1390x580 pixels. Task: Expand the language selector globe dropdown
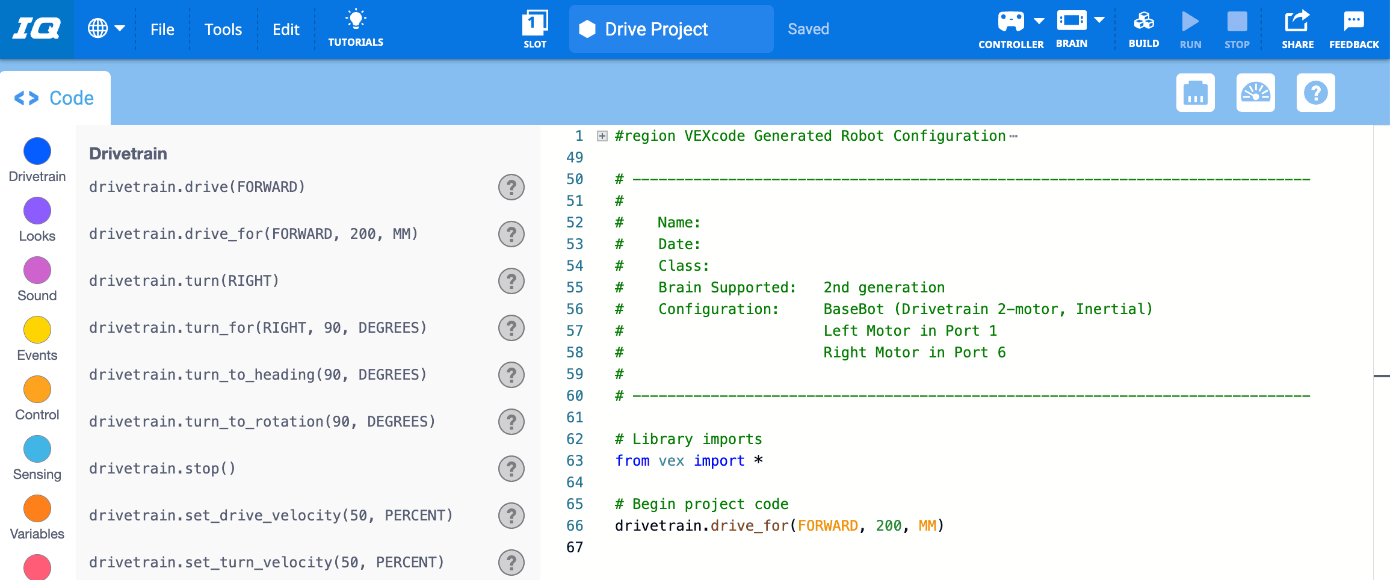tap(107, 27)
